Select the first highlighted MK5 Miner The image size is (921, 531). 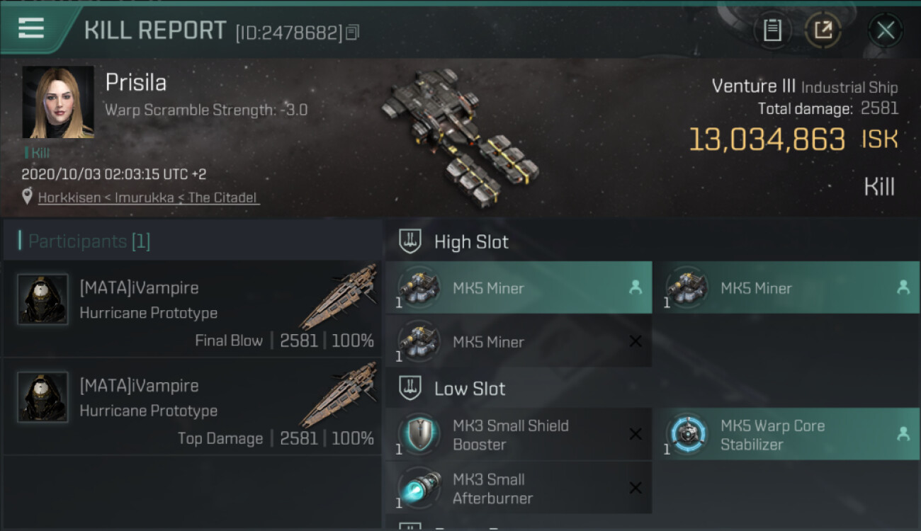pyautogui.click(x=519, y=287)
